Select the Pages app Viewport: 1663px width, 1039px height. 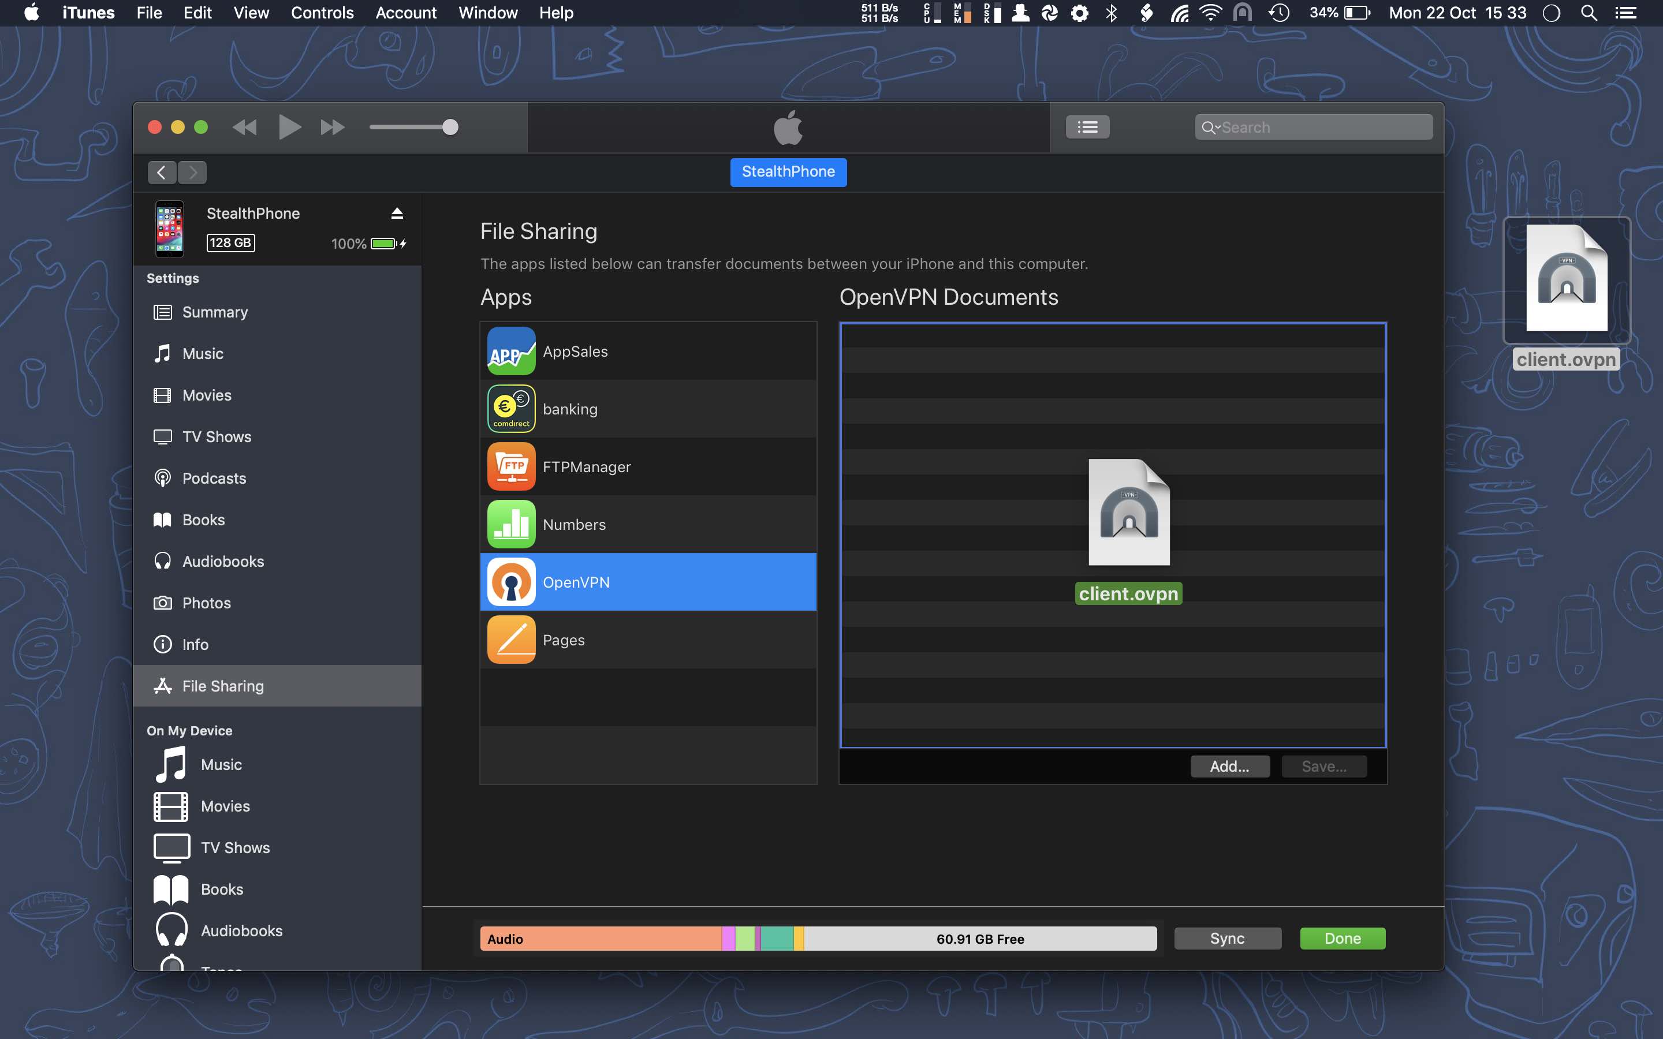(648, 640)
